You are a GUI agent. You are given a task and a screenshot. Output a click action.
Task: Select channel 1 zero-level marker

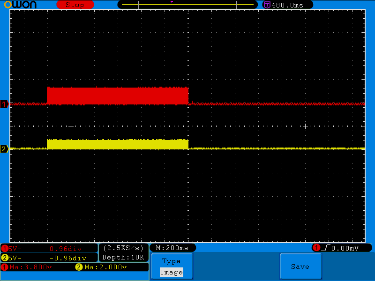(x=4, y=104)
